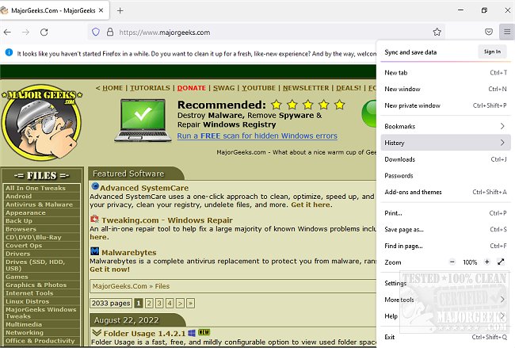This screenshot has width=515, height=348.
Task: Reload the current page
Action: (x=44, y=33)
